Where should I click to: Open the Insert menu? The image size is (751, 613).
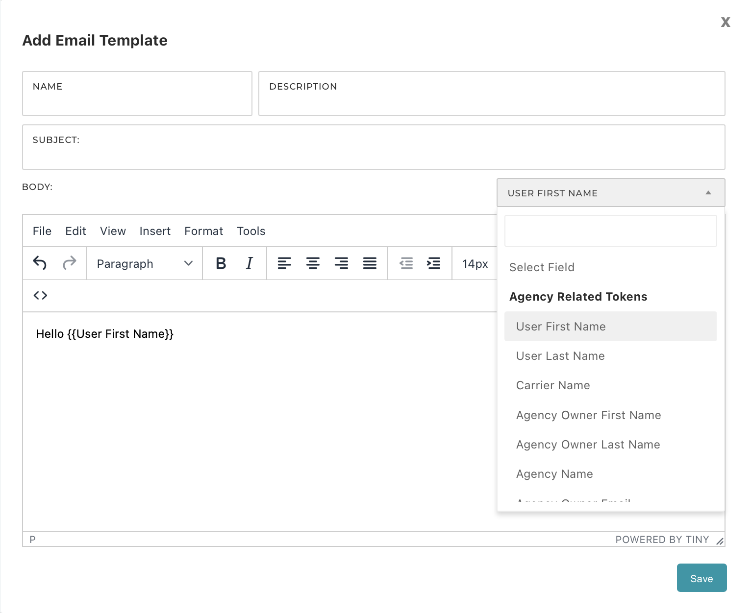pyautogui.click(x=155, y=231)
